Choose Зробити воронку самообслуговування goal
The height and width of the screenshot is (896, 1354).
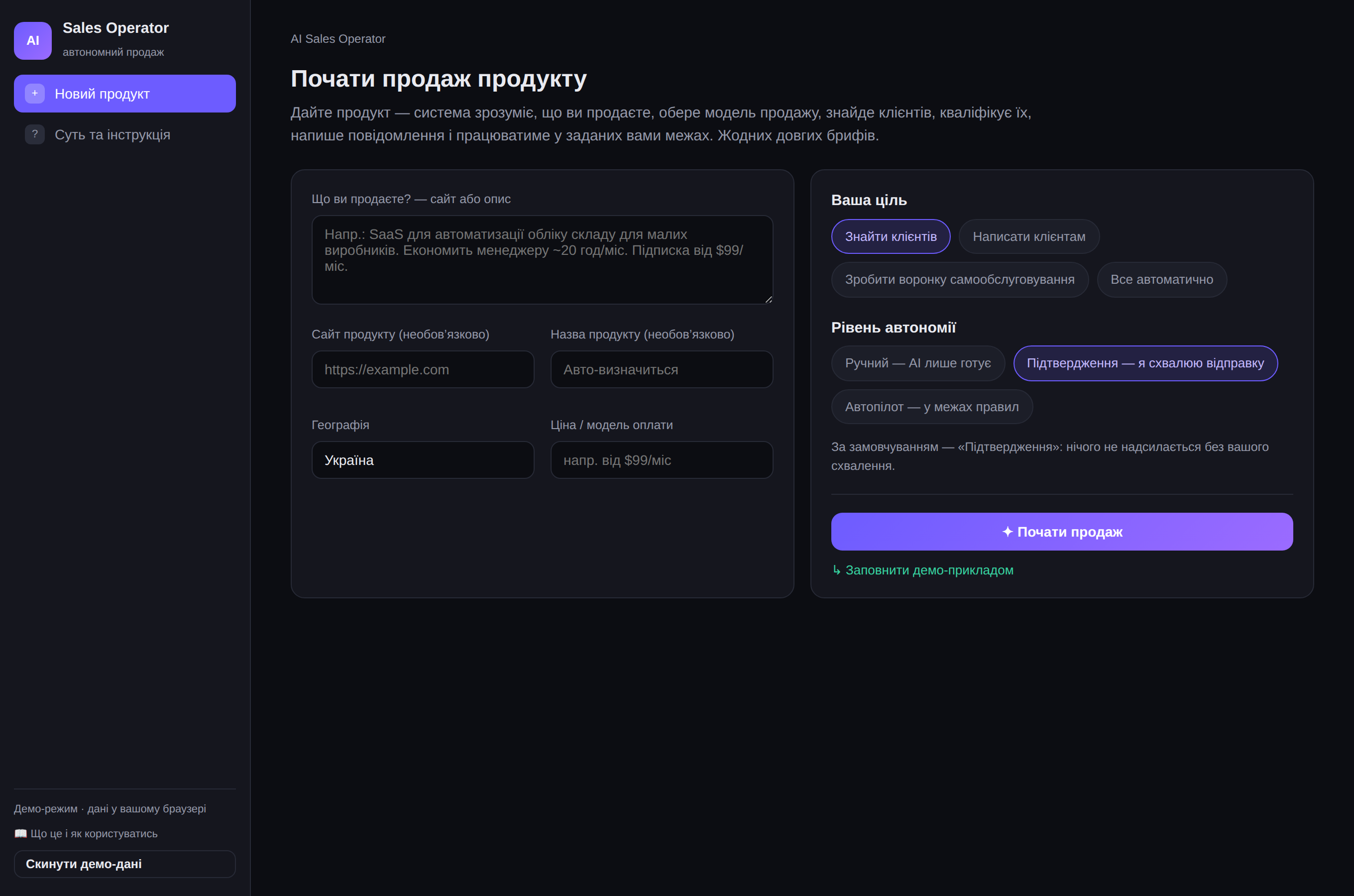click(960, 279)
